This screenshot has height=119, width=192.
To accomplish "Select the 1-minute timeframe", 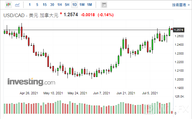I will pos(29,5).
